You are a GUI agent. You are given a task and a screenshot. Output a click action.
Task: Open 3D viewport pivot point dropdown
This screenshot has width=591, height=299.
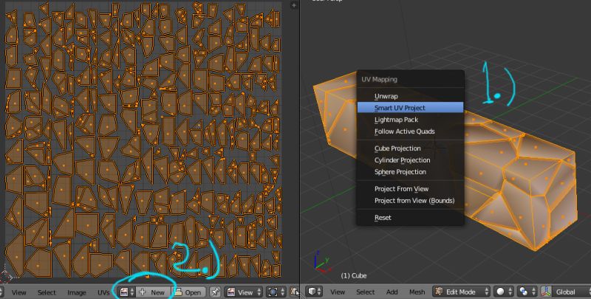(526, 292)
